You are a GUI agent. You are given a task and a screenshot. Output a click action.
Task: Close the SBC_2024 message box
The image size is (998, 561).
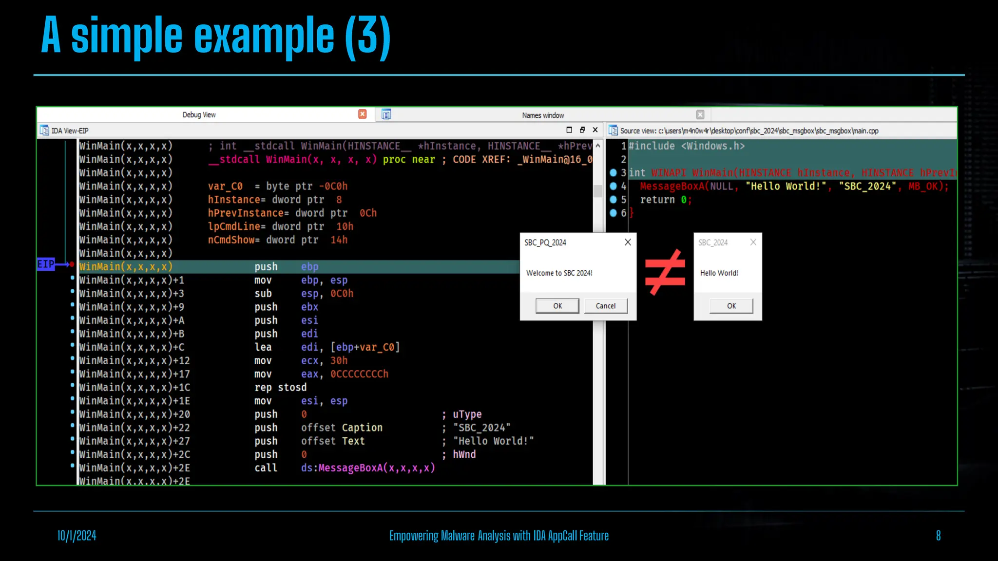coord(753,242)
